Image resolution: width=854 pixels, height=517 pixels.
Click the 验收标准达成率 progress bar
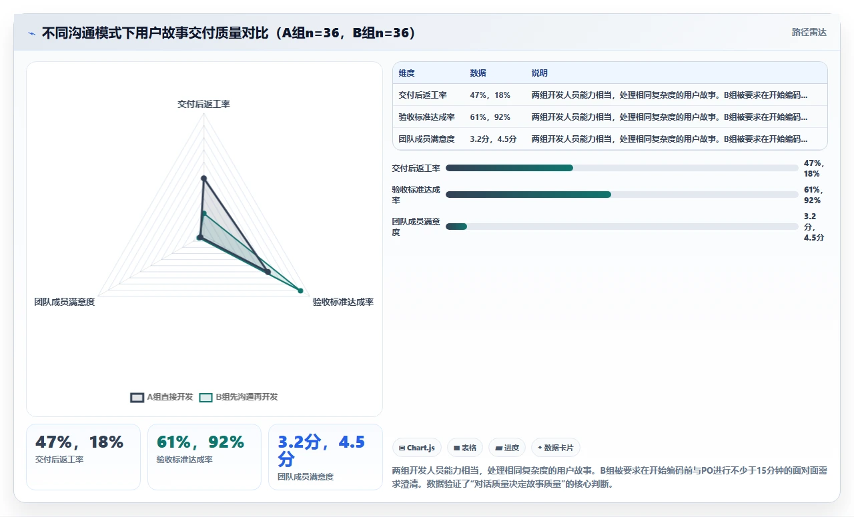tap(622, 195)
